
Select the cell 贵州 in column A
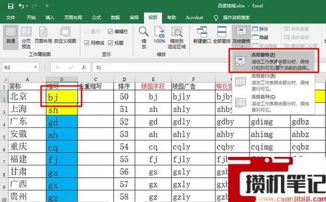point(27,197)
